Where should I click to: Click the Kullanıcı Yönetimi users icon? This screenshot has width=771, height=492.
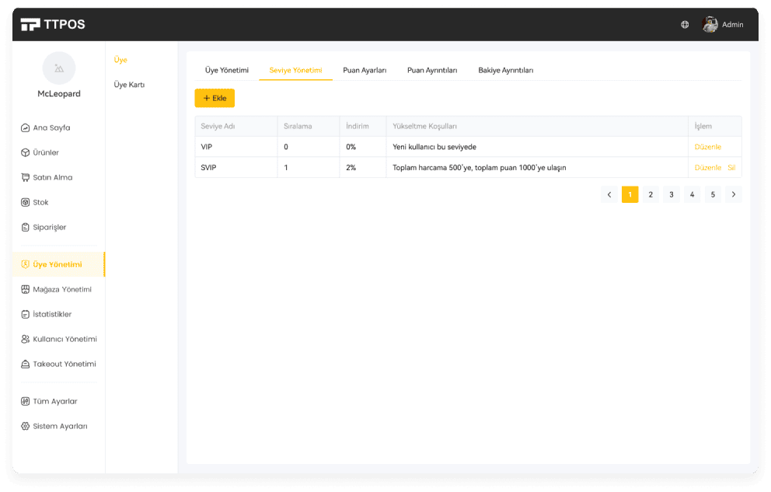[x=25, y=339]
